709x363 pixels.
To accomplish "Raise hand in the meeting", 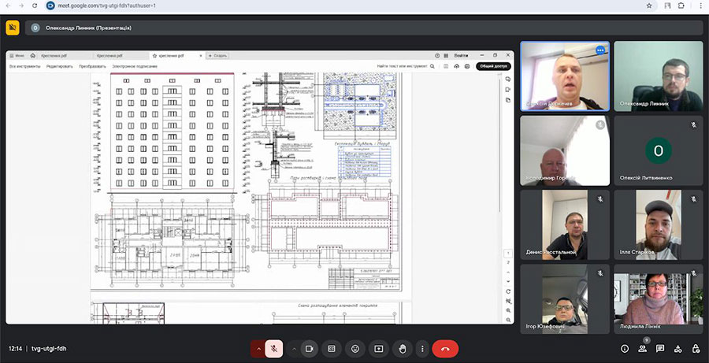I will pos(402,348).
